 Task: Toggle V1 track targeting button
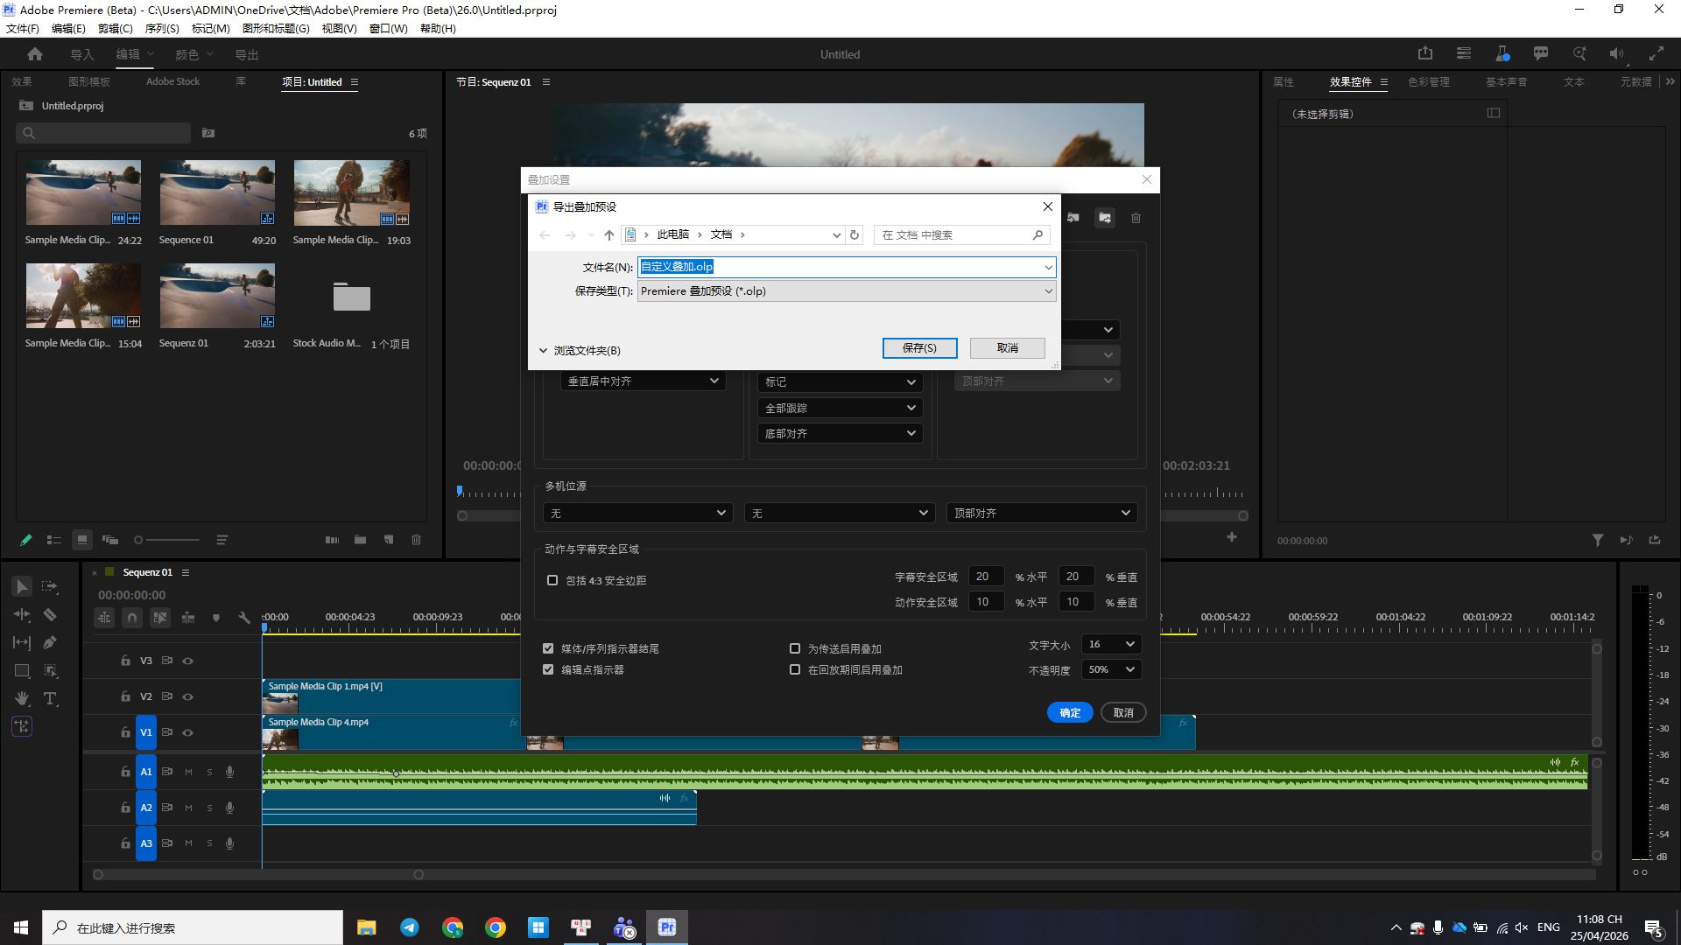[146, 733]
